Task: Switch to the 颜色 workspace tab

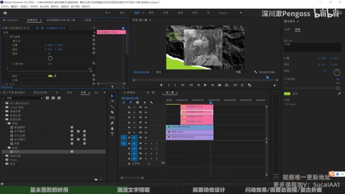Action: (151, 13)
